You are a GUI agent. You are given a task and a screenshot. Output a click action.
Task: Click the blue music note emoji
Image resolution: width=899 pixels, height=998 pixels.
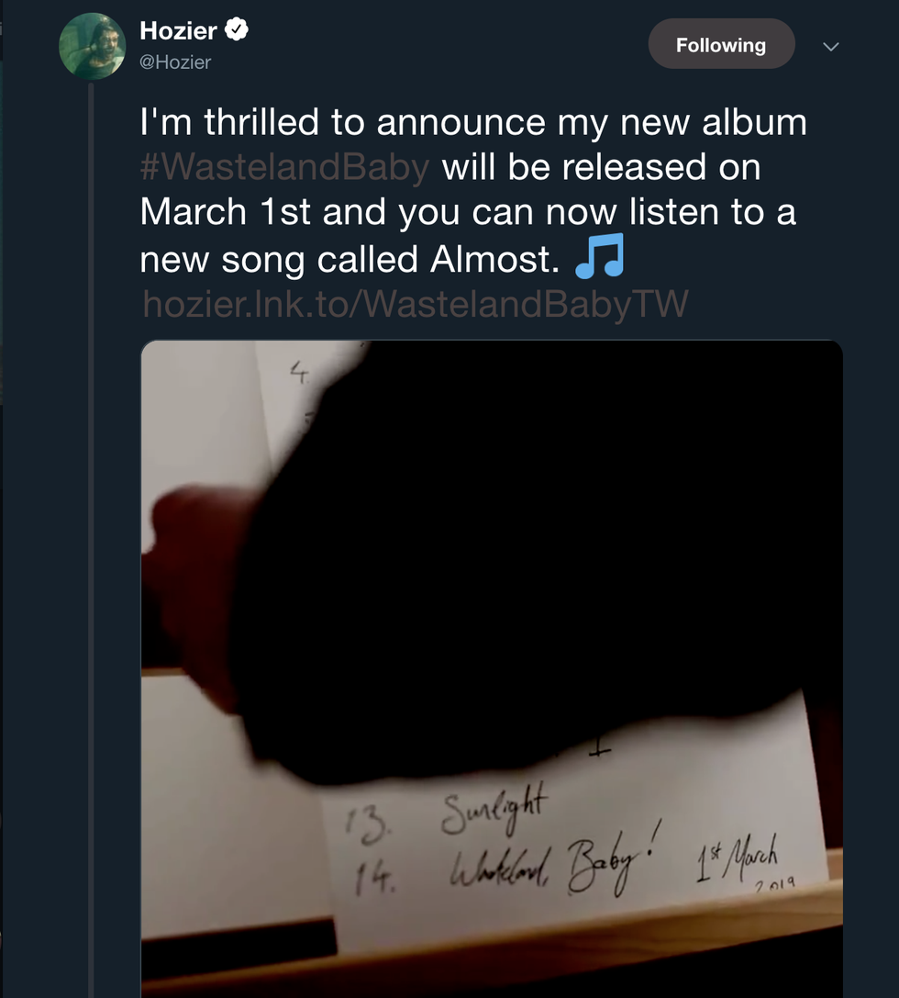[x=599, y=256]
